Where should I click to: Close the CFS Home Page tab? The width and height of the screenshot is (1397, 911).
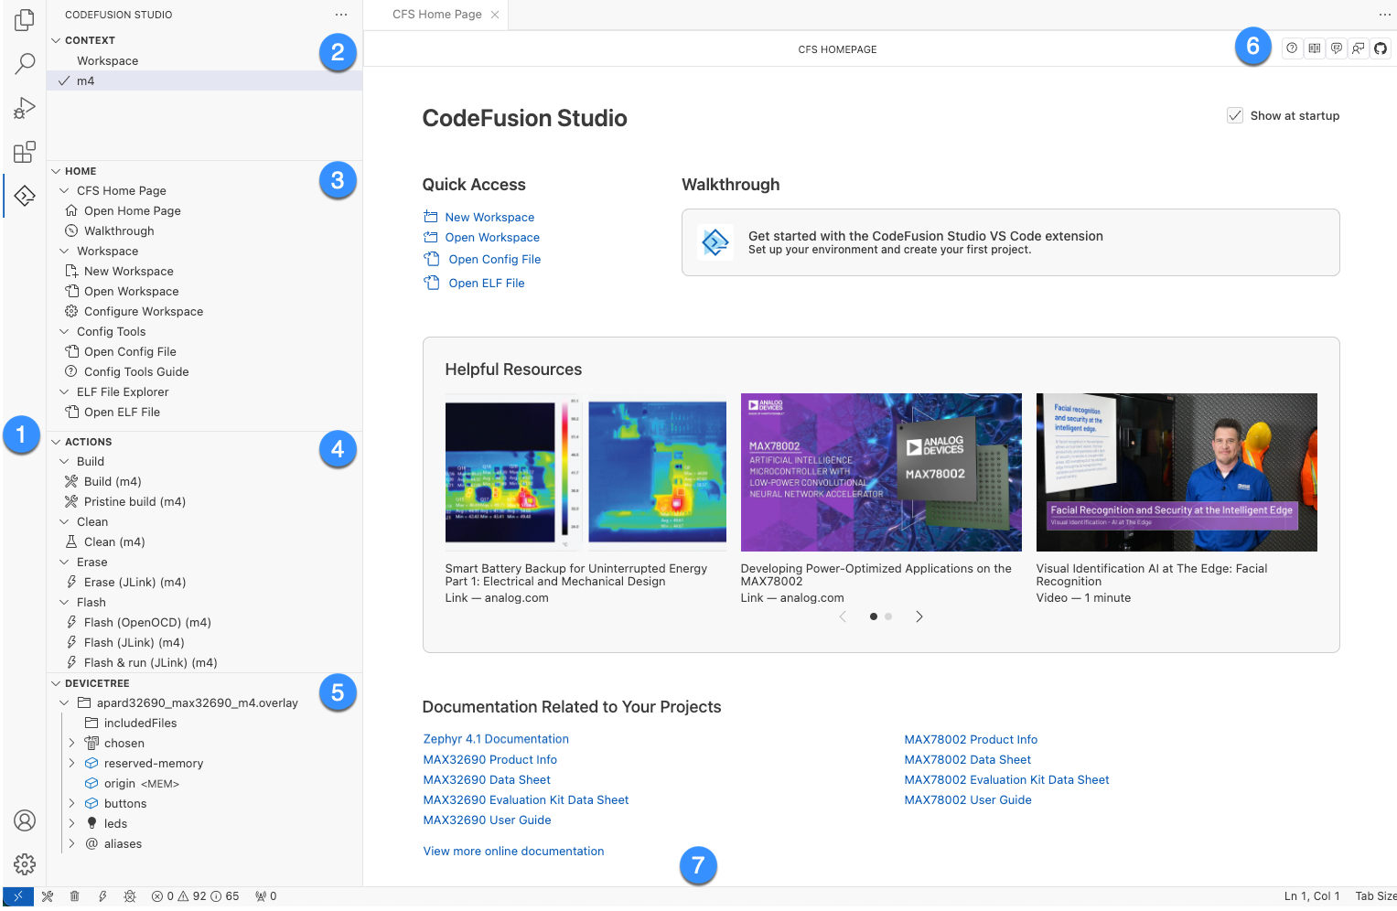point(495,15)
